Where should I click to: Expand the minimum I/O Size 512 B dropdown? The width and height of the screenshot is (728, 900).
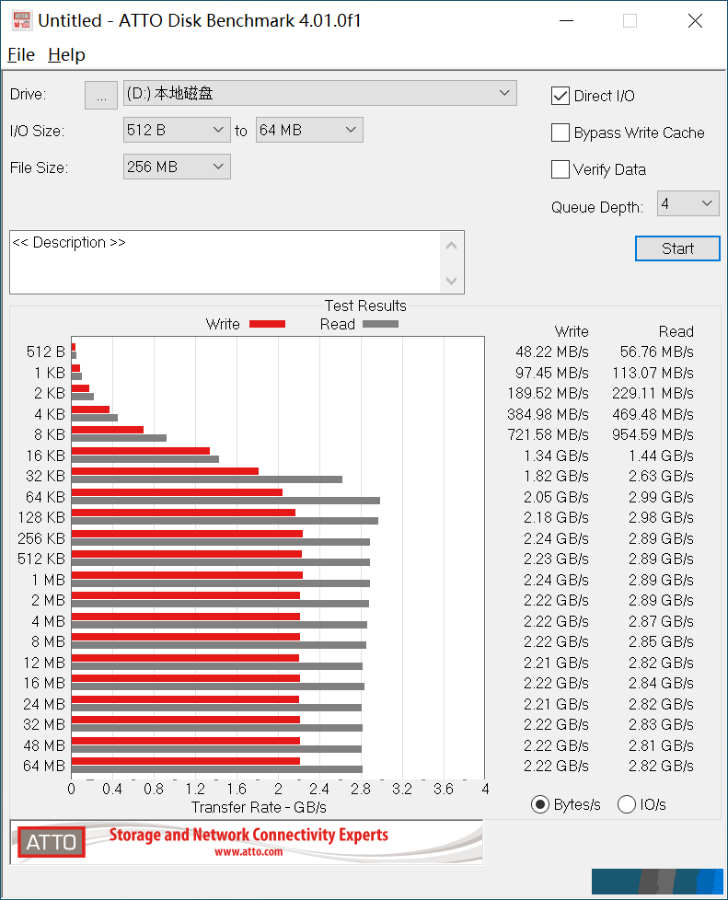pos(177,130)
